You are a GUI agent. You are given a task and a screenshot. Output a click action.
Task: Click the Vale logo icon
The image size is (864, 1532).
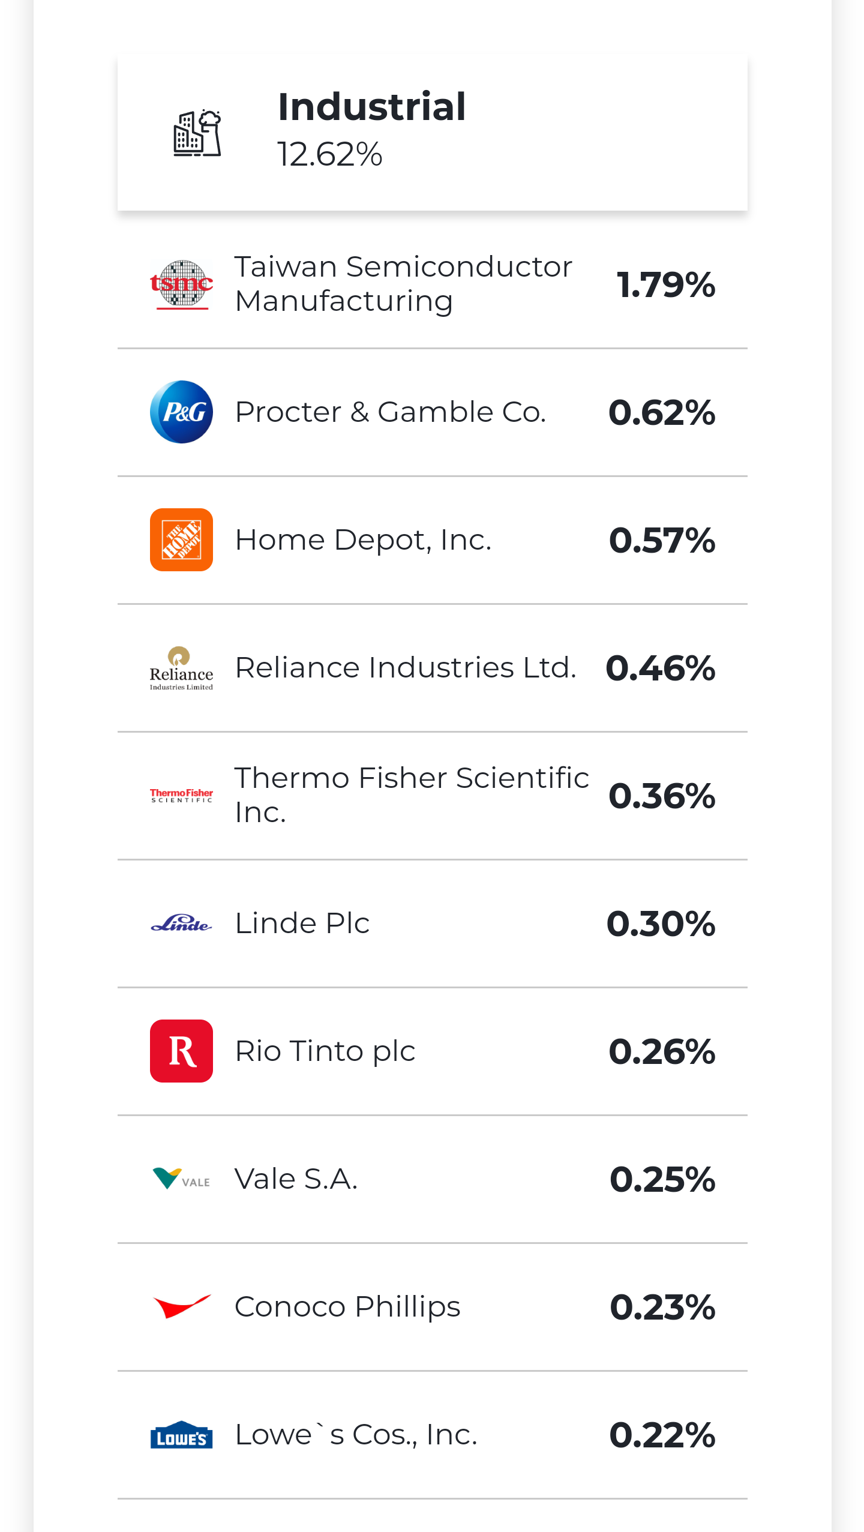tap(181, 1179)
